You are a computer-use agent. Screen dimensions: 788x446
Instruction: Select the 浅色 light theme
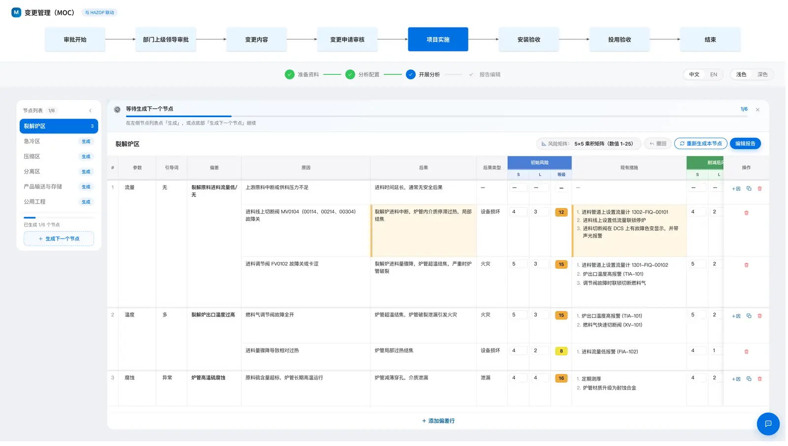pos(741,74)
